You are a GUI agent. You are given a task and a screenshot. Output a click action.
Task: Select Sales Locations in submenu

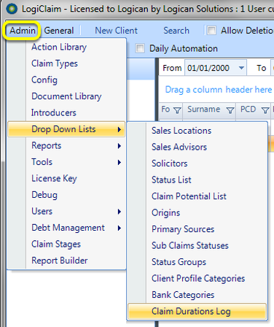pos(197,131)
